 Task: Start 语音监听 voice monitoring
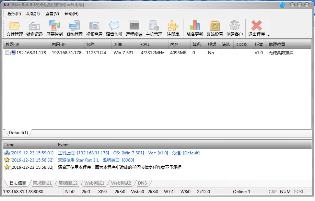pyautogui.click(x=114, y=28)
